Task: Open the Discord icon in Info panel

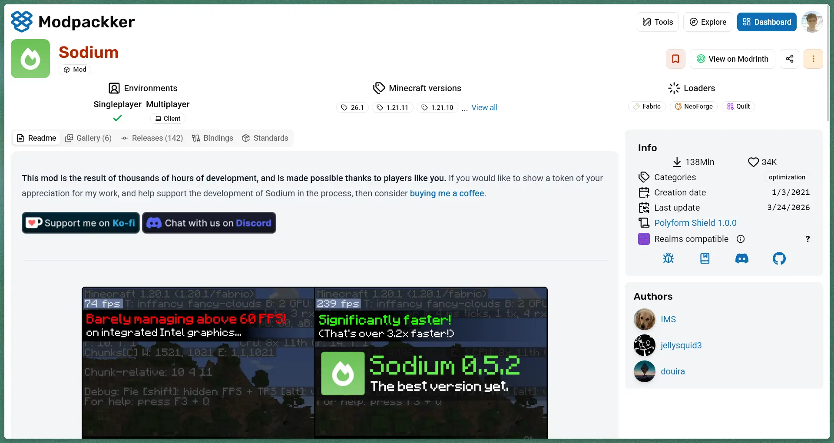Action: click(741, 259)
